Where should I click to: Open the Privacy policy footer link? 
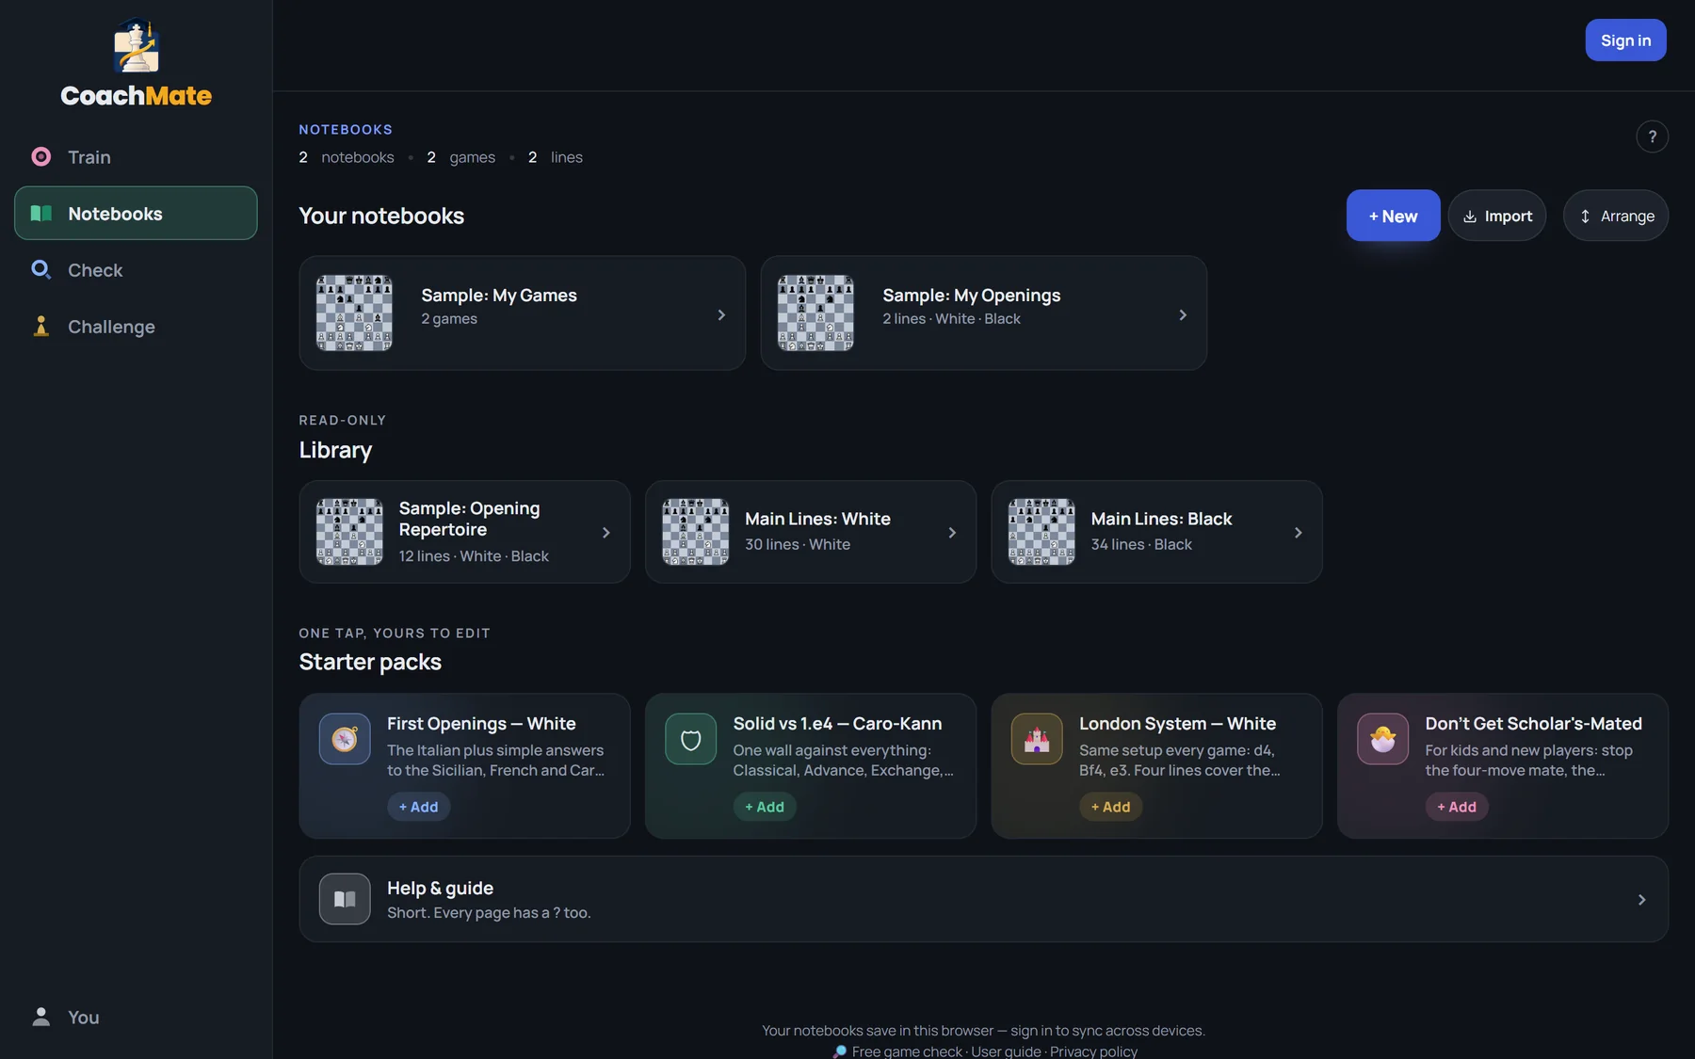[1093, 1051]
